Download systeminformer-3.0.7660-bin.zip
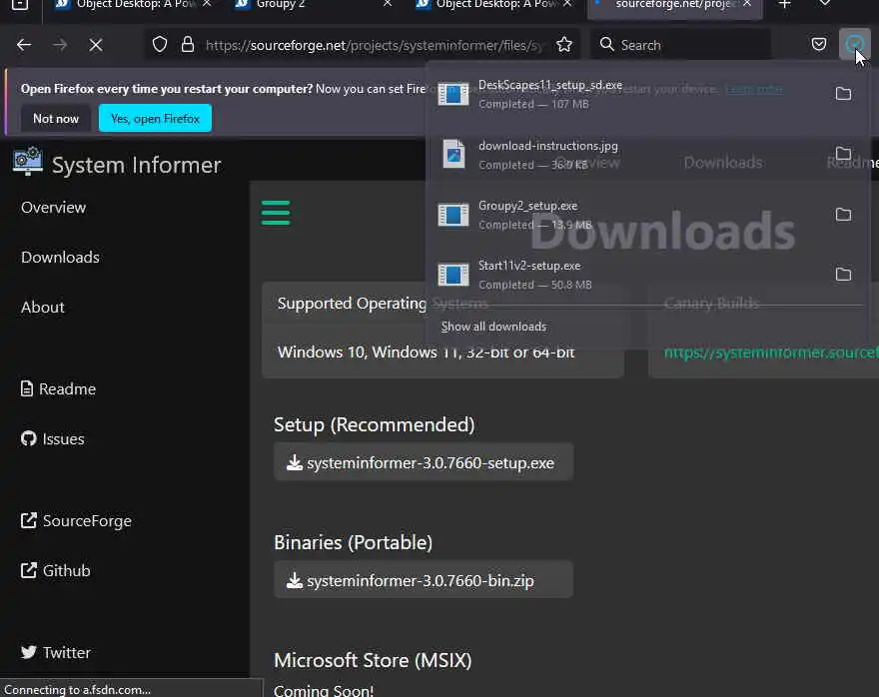 click(424, 580)
